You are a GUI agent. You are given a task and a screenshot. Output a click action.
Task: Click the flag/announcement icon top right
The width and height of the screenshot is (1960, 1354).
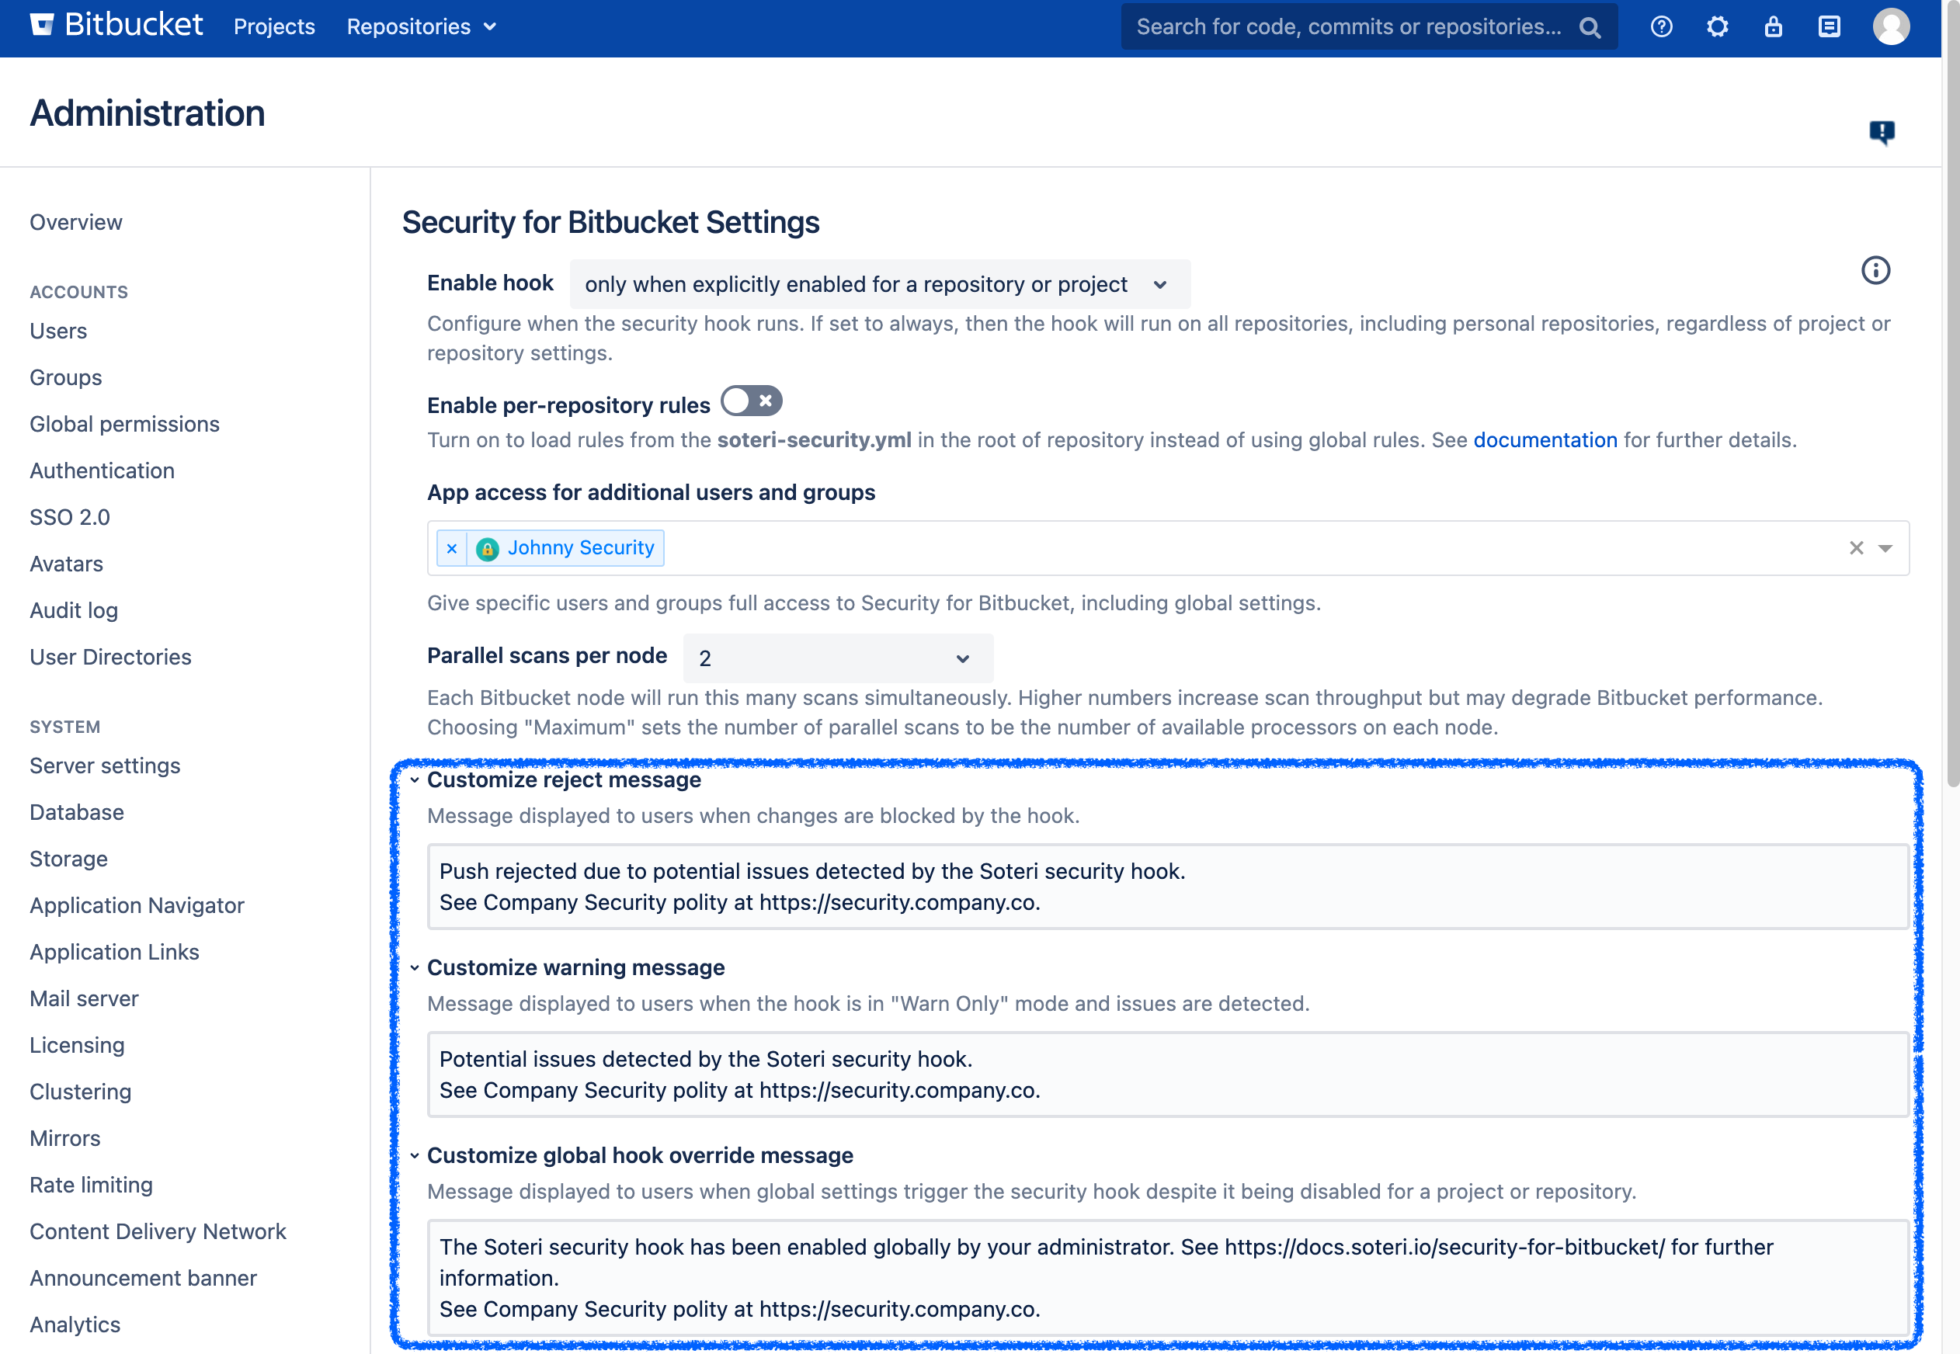(x=1881, y=131)
